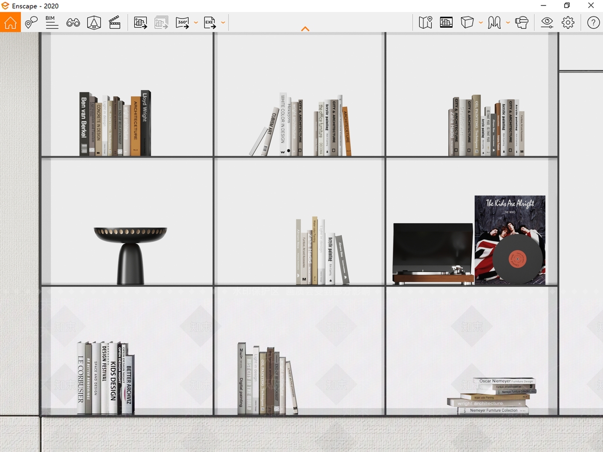Click the 'WHITE COLOR IN DESIGN' book
The height and width of the screenshot is (452, 603).
click(283, 124)
